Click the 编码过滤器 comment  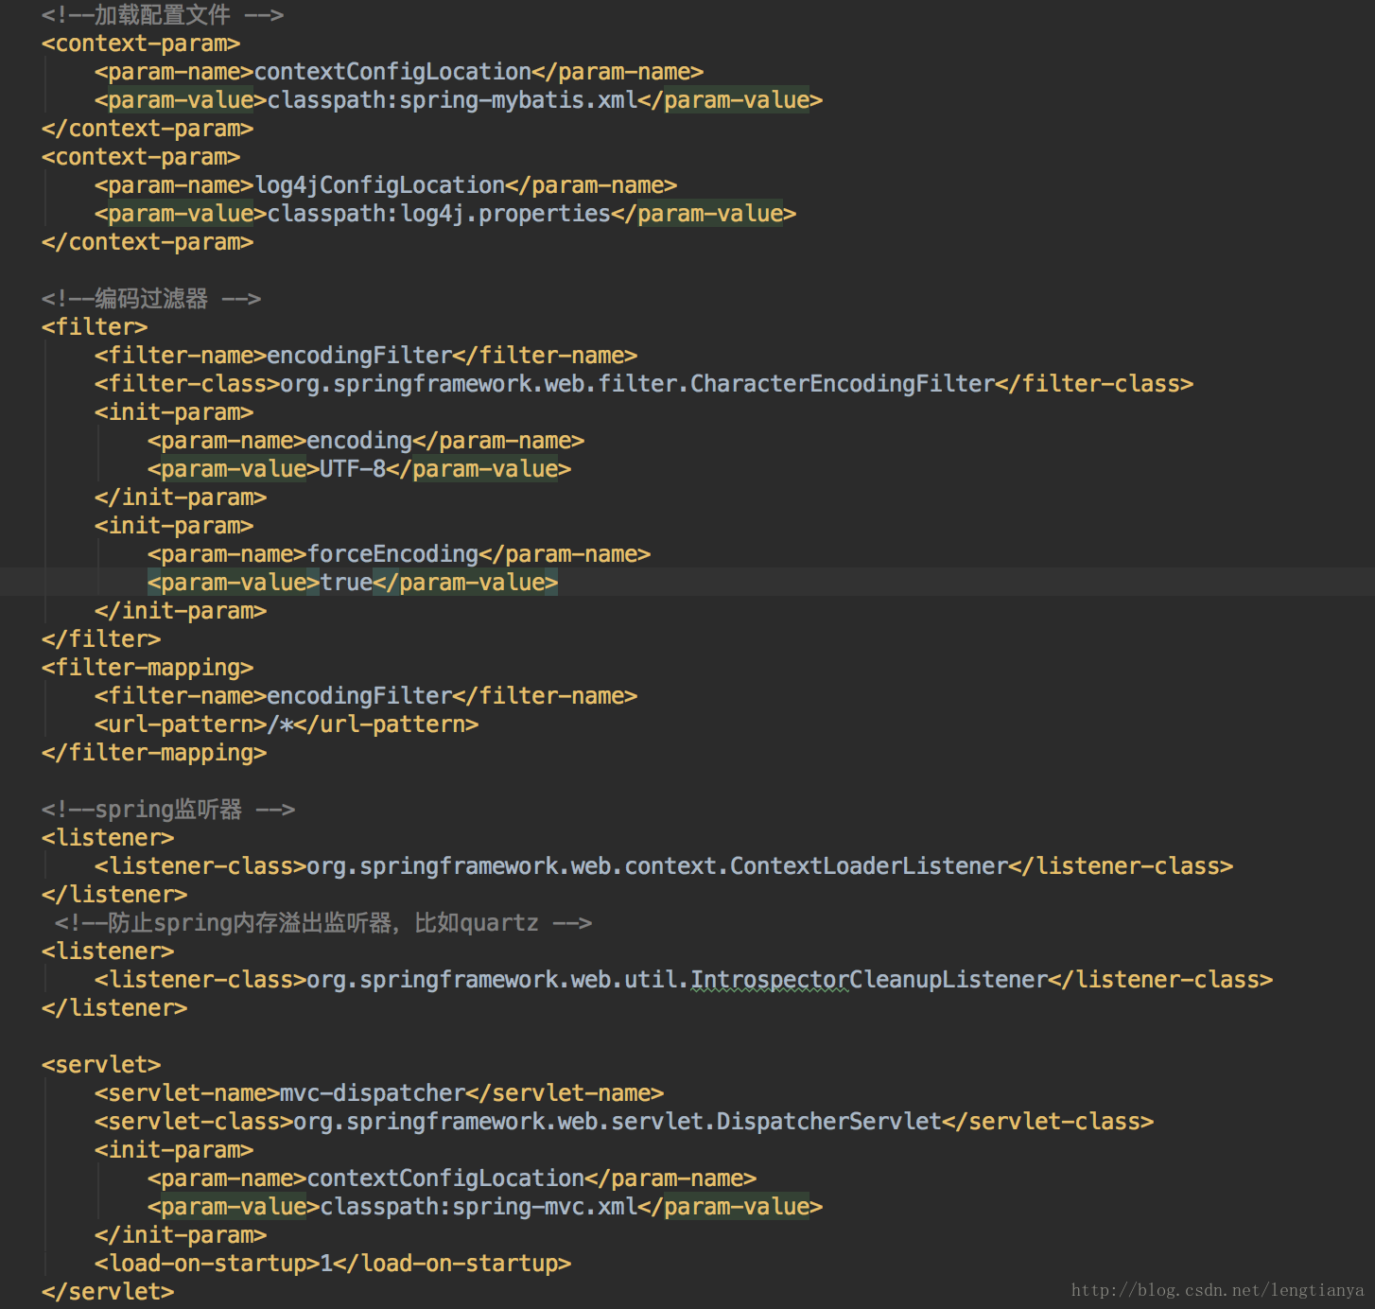(x=151, y=299)
